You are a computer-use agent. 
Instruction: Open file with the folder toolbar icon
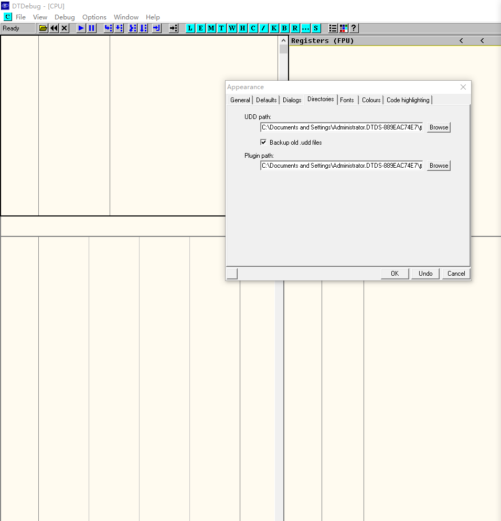click(x=43, y=28)
